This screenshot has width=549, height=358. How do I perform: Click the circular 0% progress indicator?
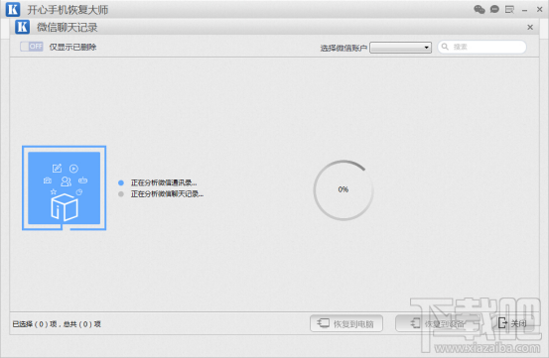tap(343, 190)
